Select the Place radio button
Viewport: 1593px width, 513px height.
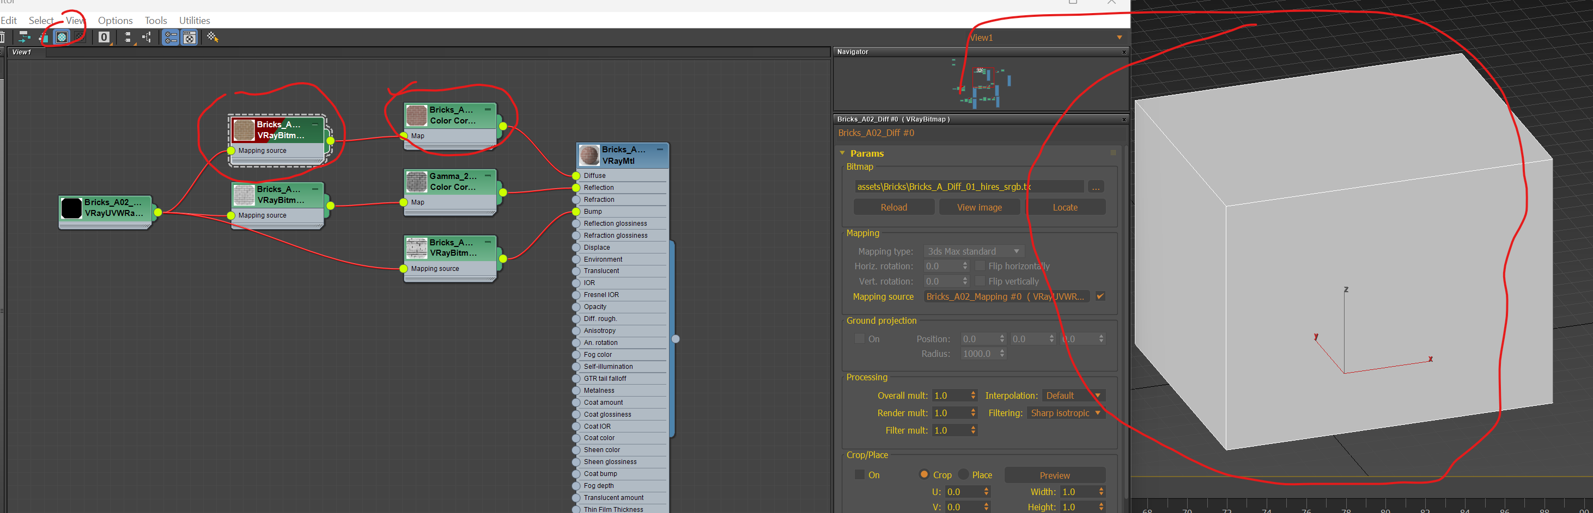point(963,474)
